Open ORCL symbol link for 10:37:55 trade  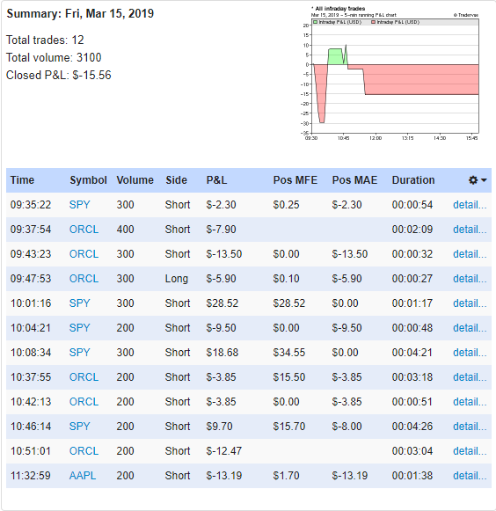point(84,377)
